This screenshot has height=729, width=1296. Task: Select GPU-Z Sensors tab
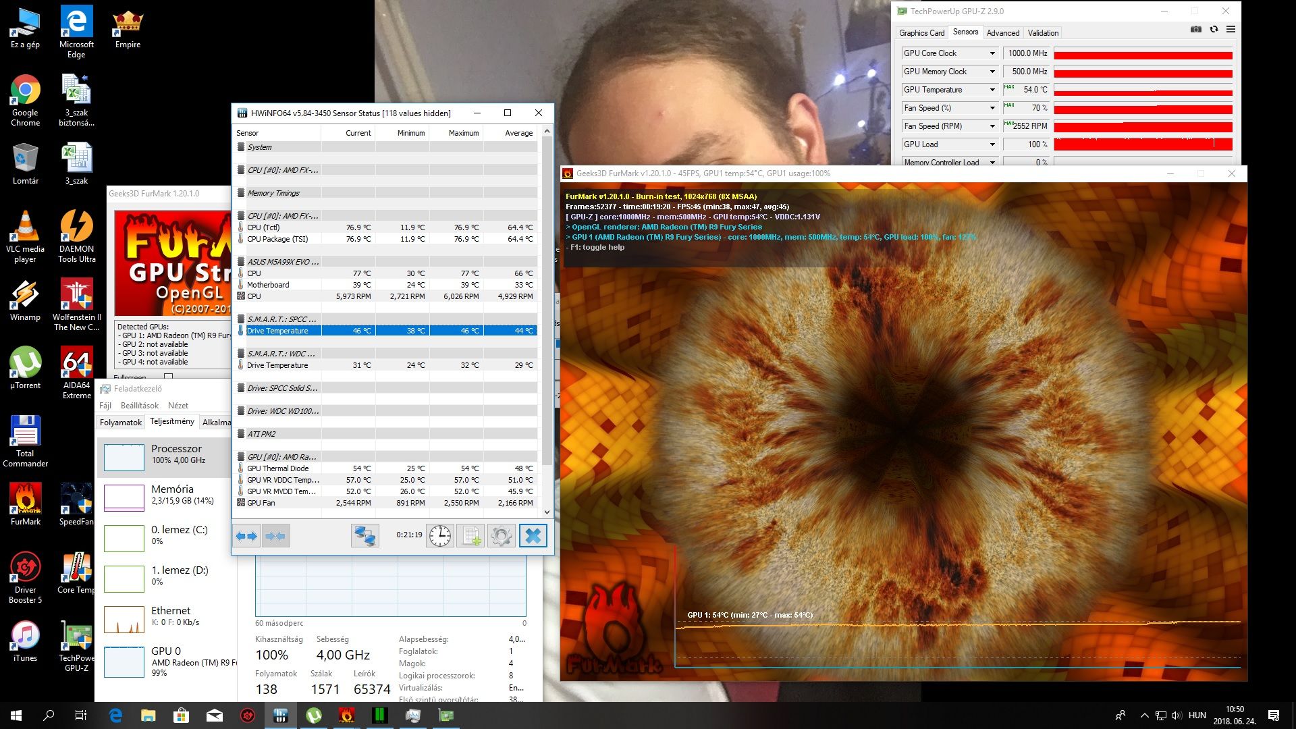pyautogui.click(x=965, y=32)
